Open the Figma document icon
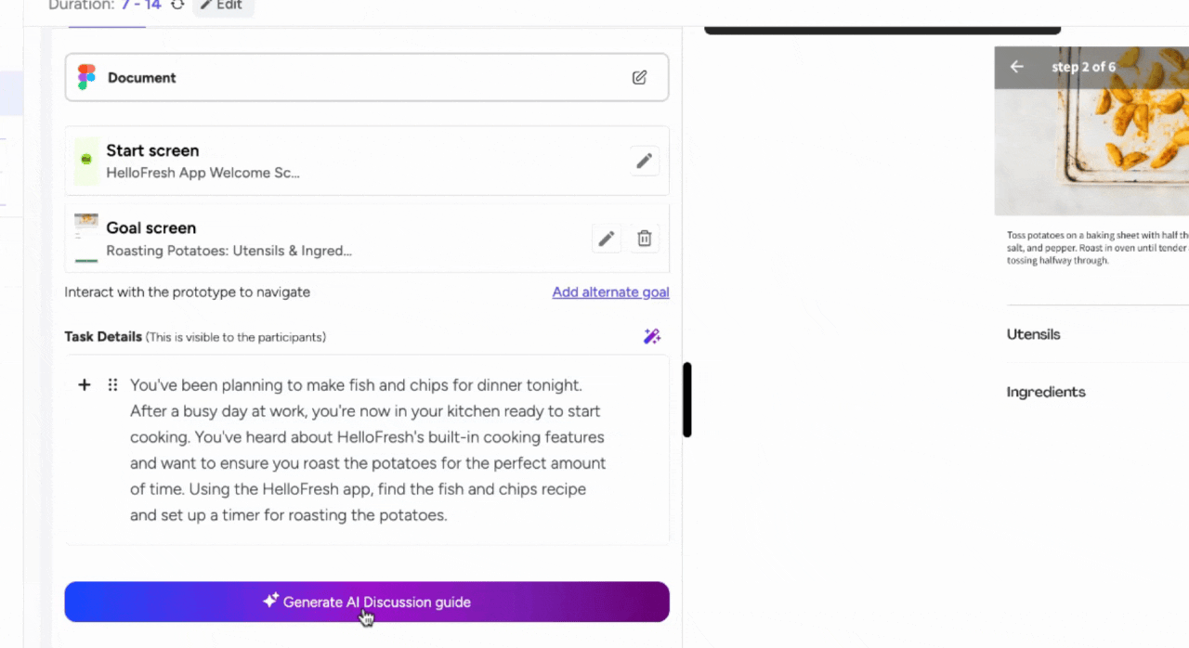The image size is (1189, 648). pyautogui.click(x=85, y=77)
